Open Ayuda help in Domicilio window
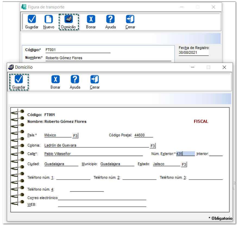 (x=75, y=79)
